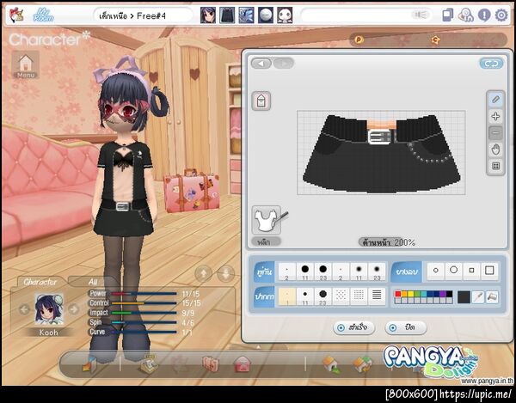This screenshot has height=403, width=516.
Task: Click the Kooh character portrait
Action: [49, 309]
